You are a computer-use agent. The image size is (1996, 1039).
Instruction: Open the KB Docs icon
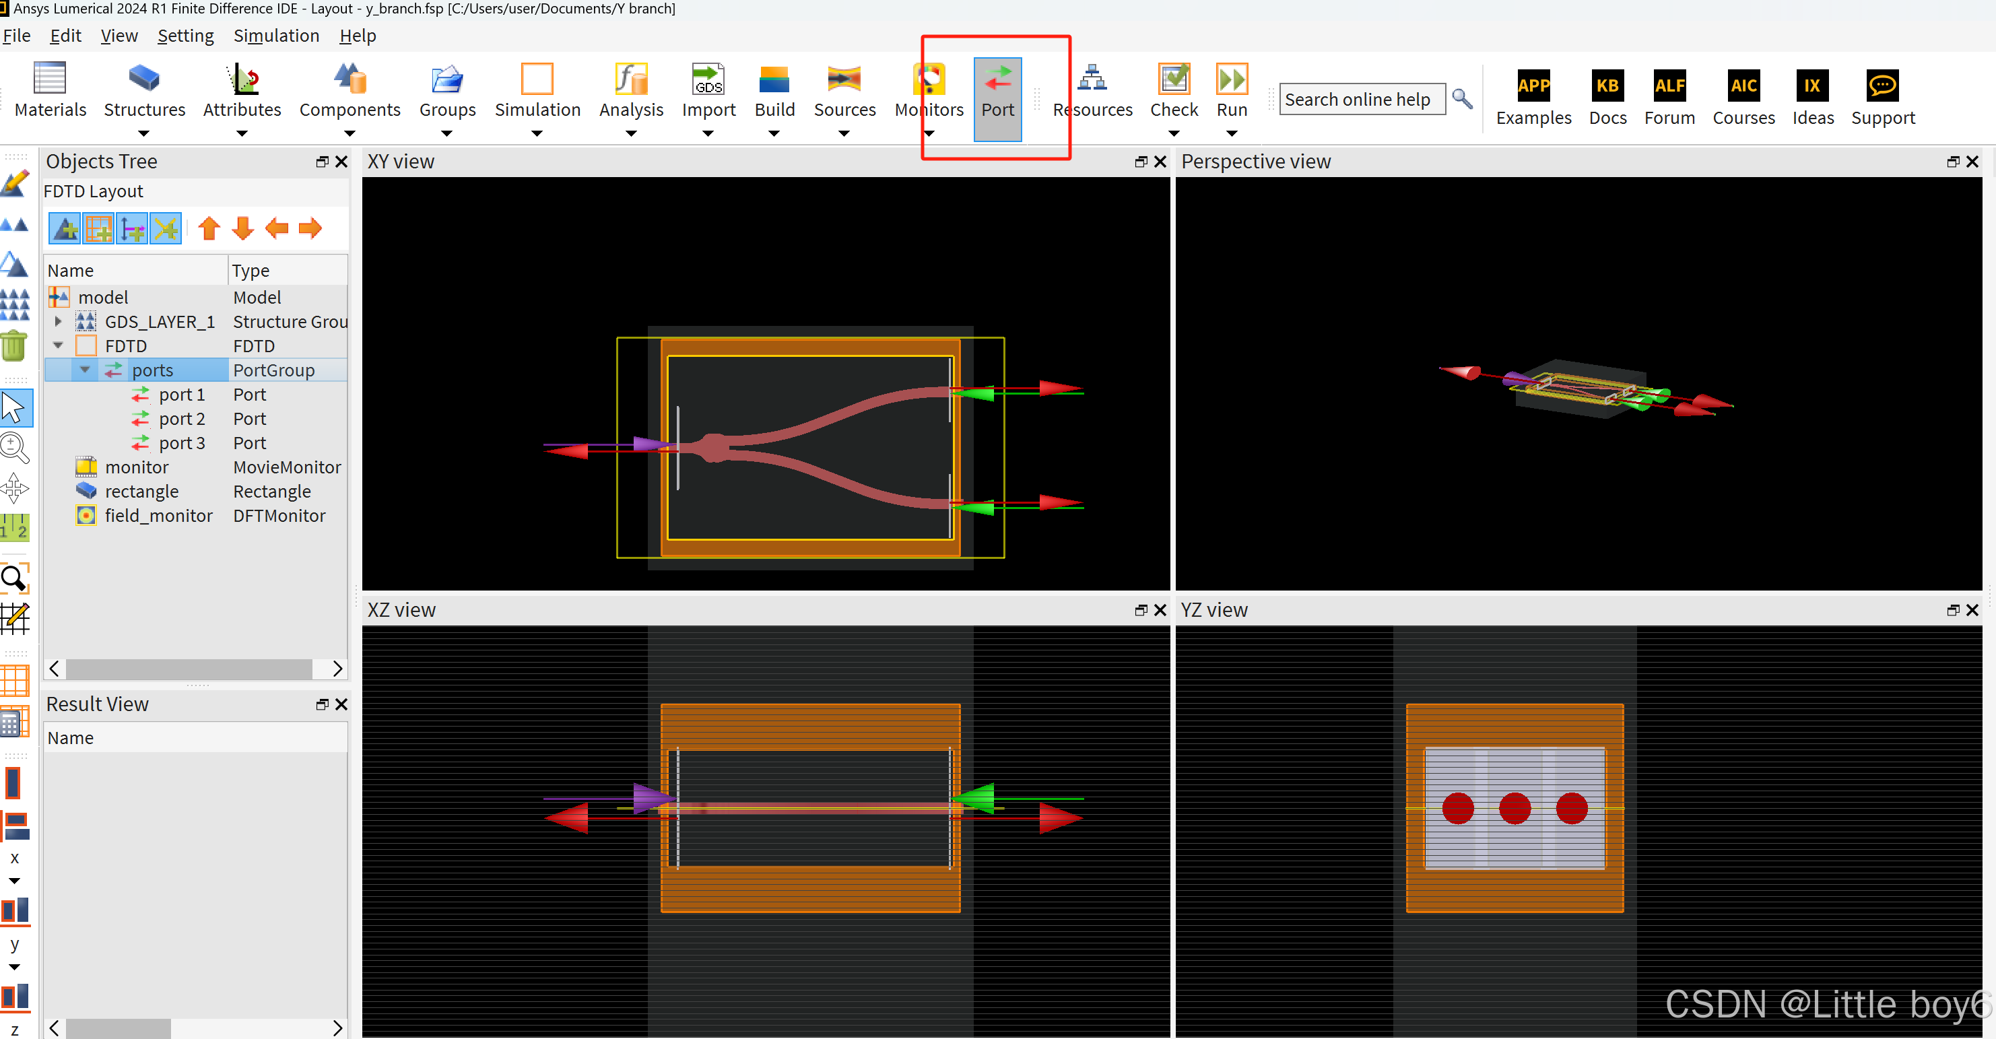pyautogui.click(x=1607, y=86)
